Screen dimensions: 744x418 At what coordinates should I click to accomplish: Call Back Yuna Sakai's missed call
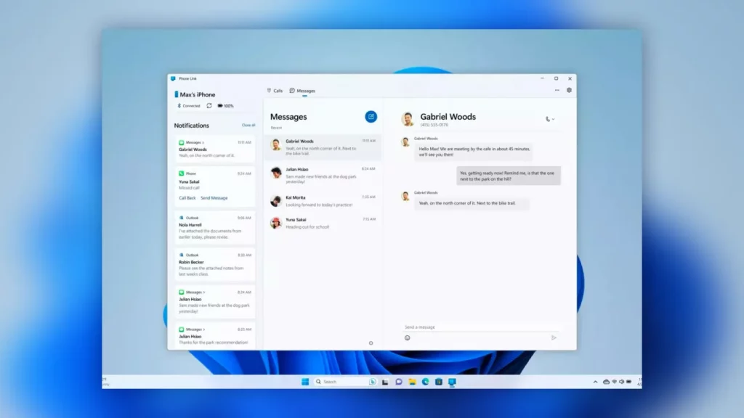coord(187,198)
